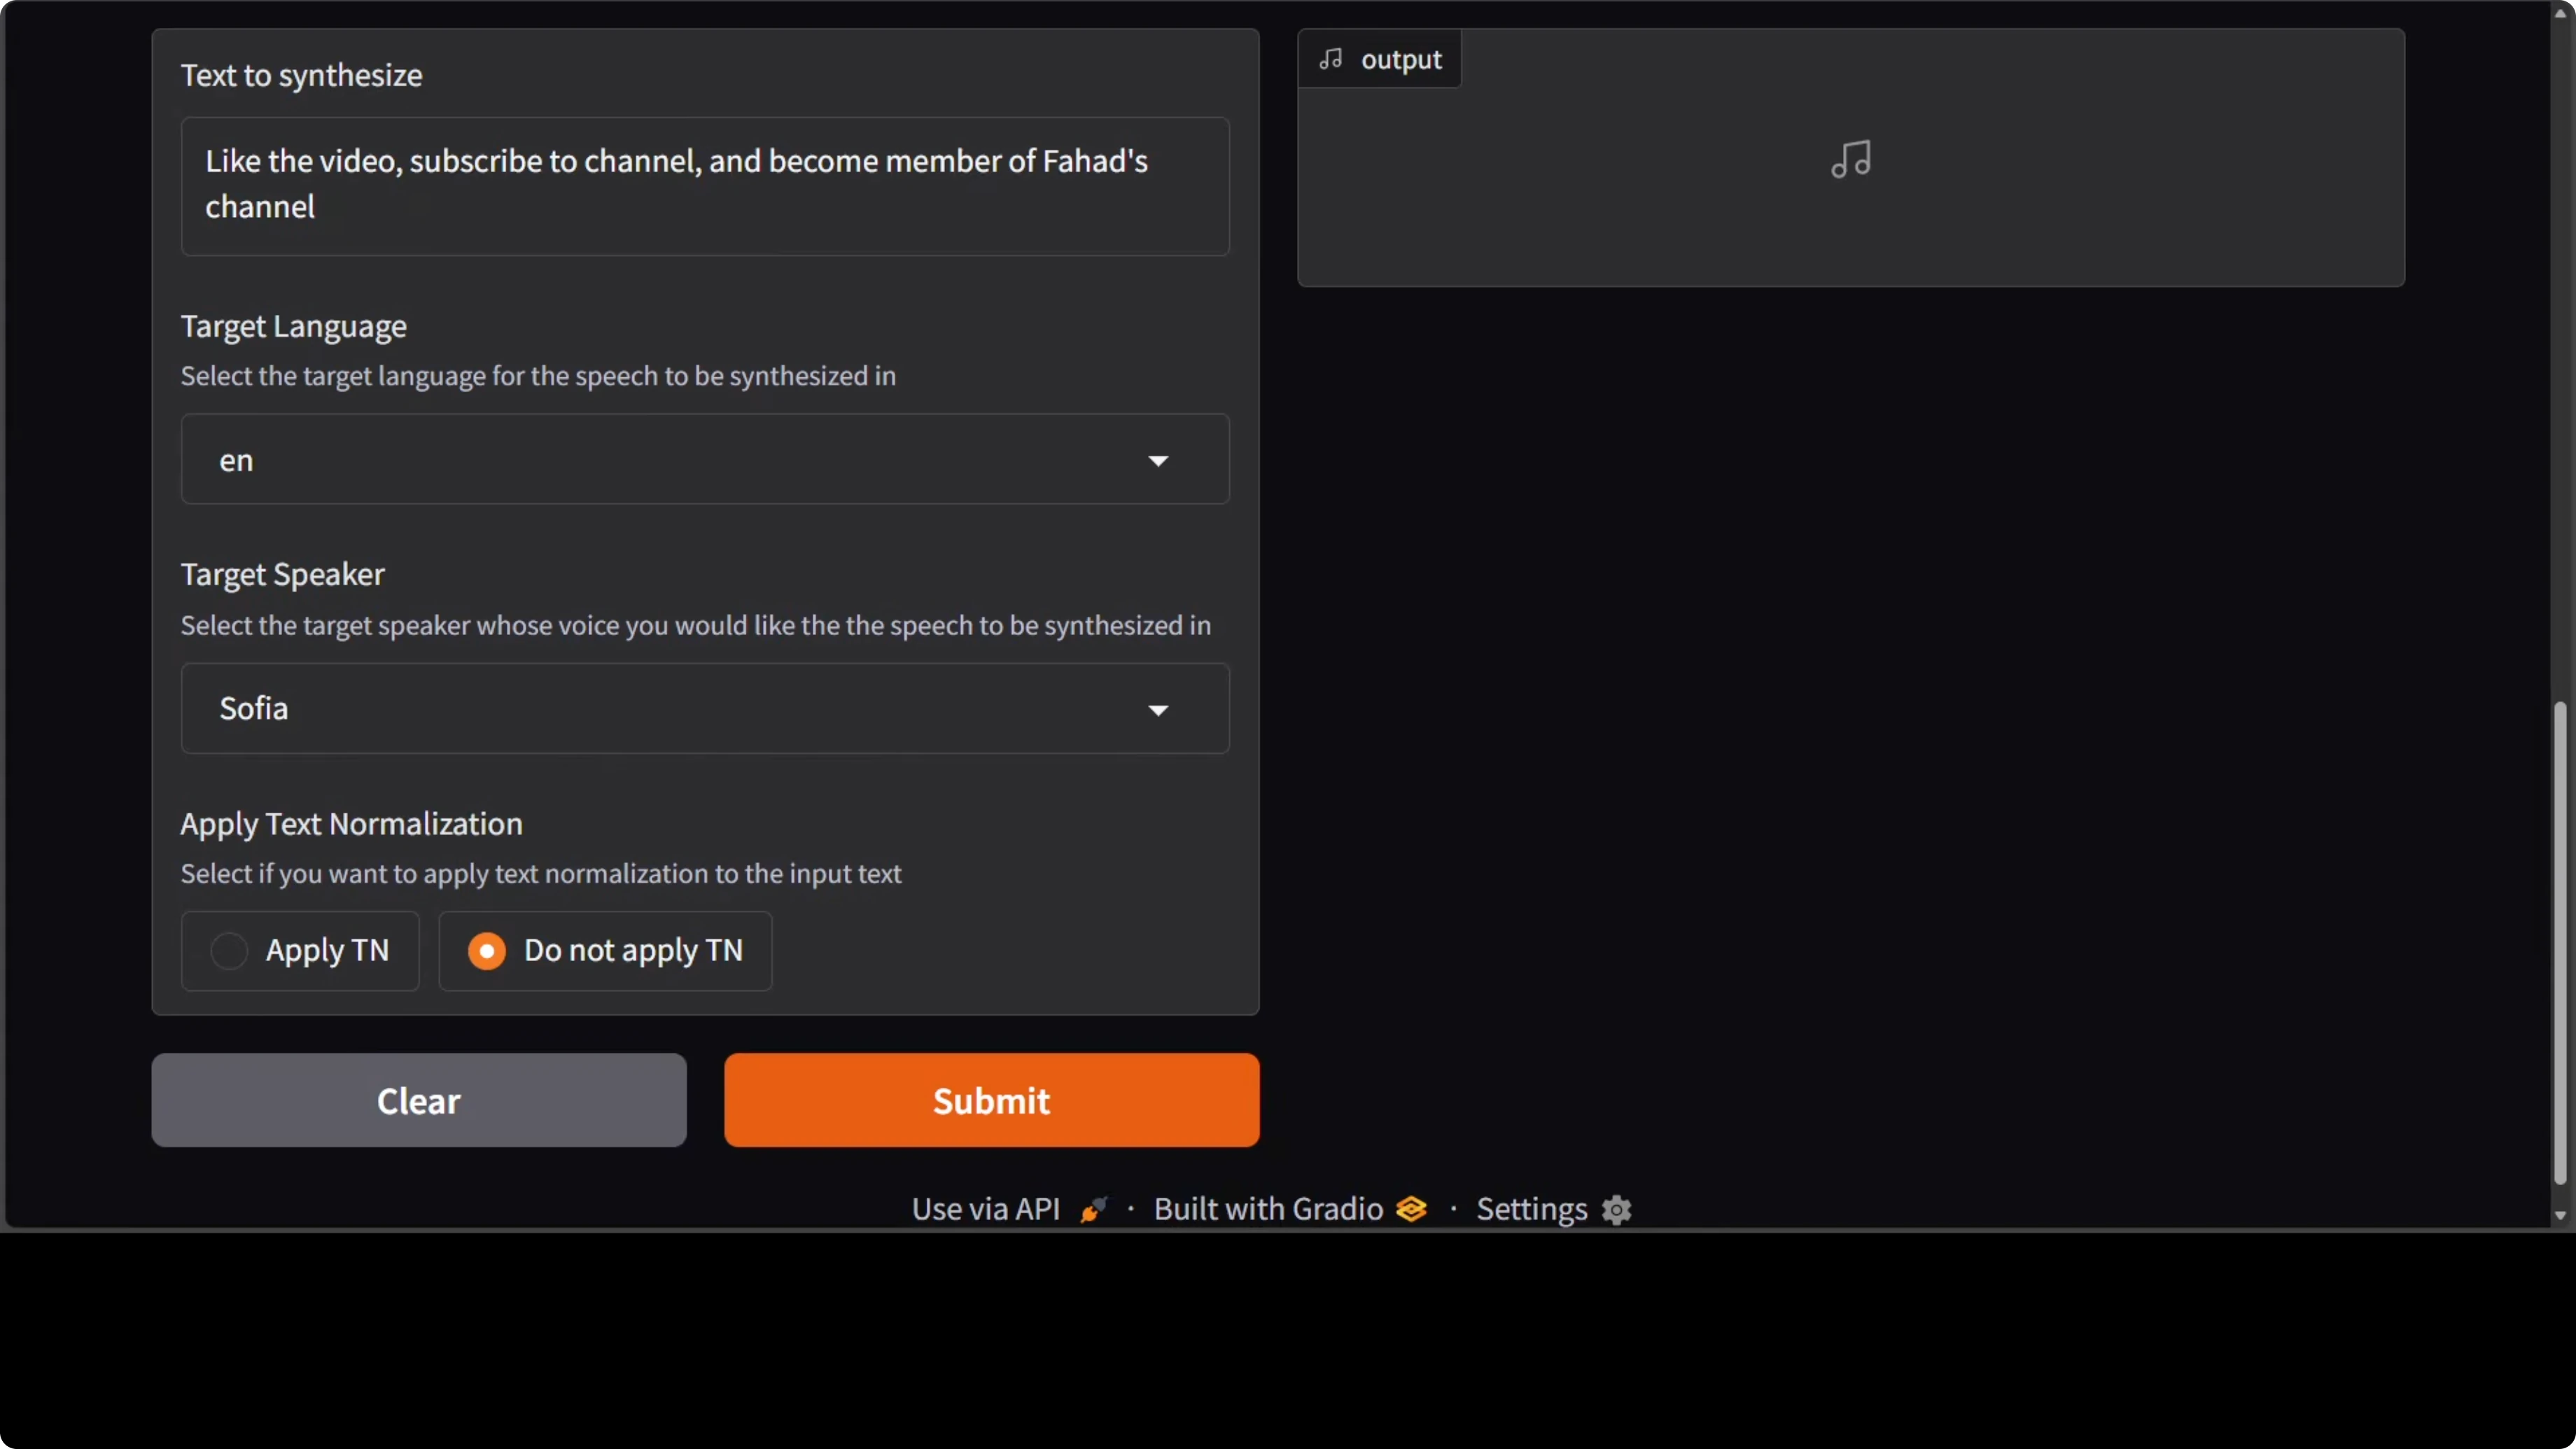Open the Settings link in footer
2576x1449 pixels.
coord(1531,1210)
